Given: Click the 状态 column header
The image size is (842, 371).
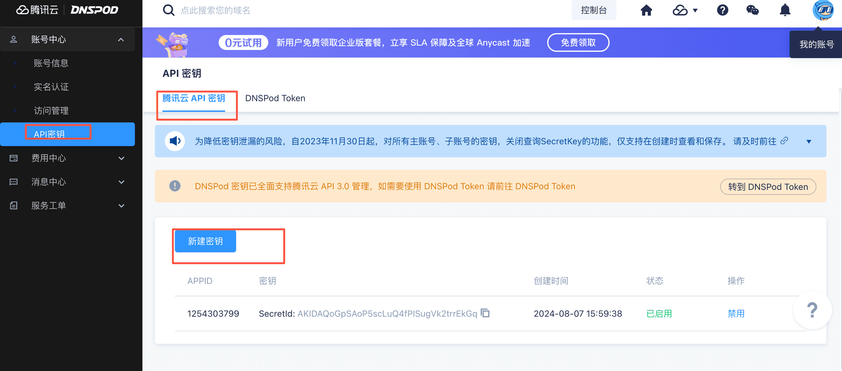Looking at the screenshot, I should (x=655, y=281).
